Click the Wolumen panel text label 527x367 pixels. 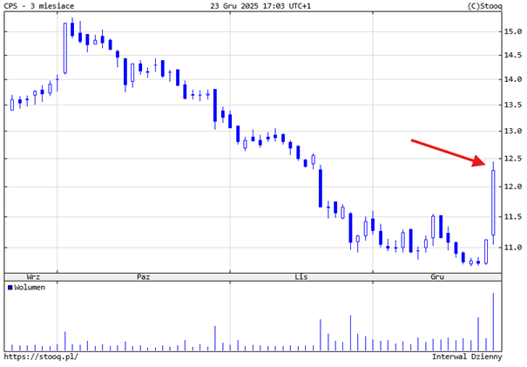(30, 287)
